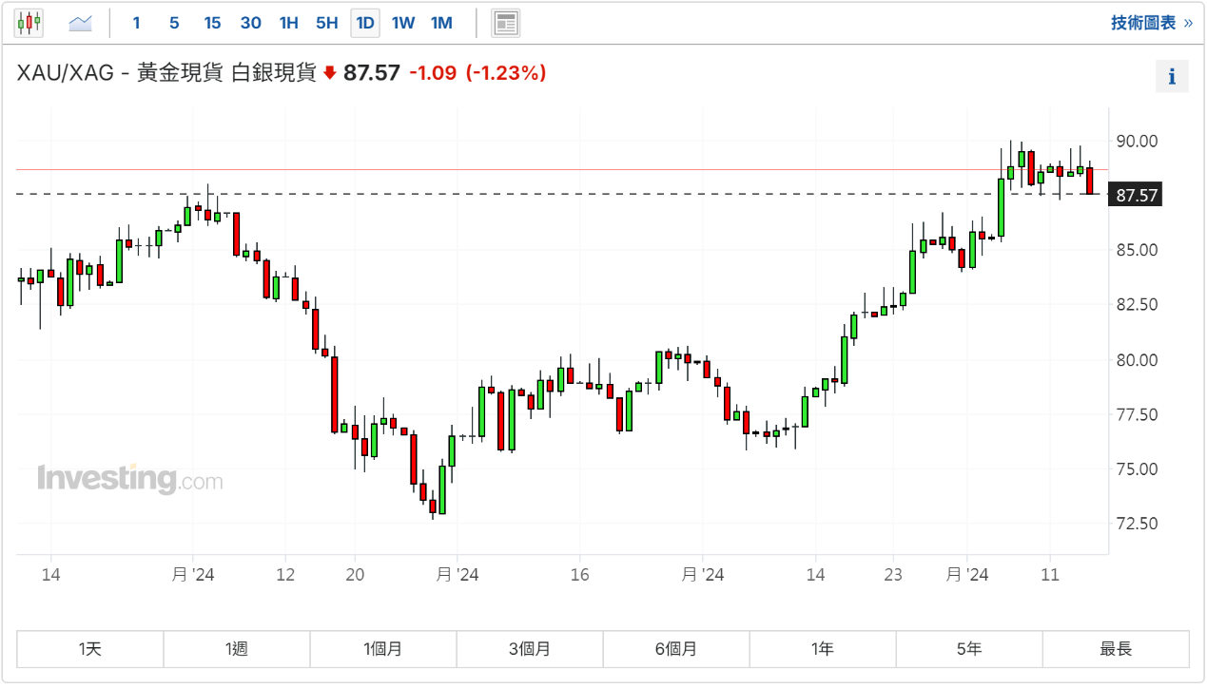
Task: Set the range to 1年
Action: [823, 649]
